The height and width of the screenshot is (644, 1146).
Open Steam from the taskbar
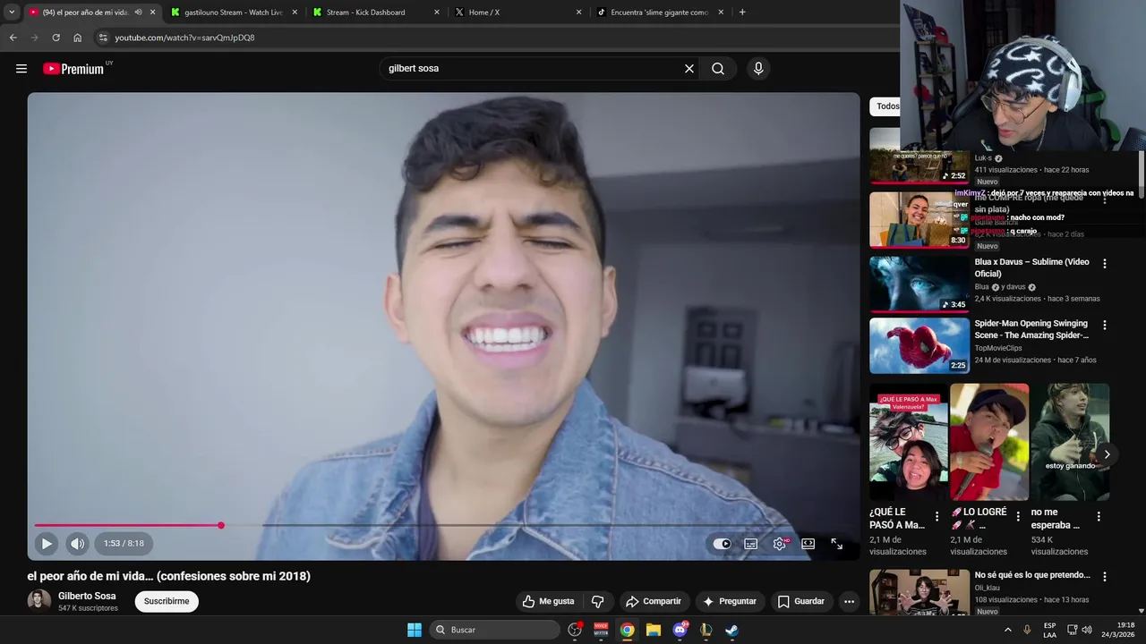pyautogui.click(x=731, y=630)
